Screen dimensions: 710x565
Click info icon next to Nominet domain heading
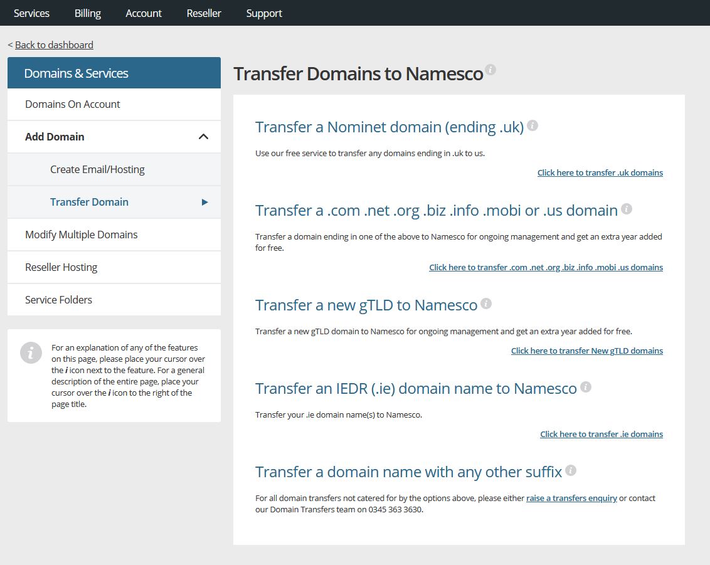532,125
